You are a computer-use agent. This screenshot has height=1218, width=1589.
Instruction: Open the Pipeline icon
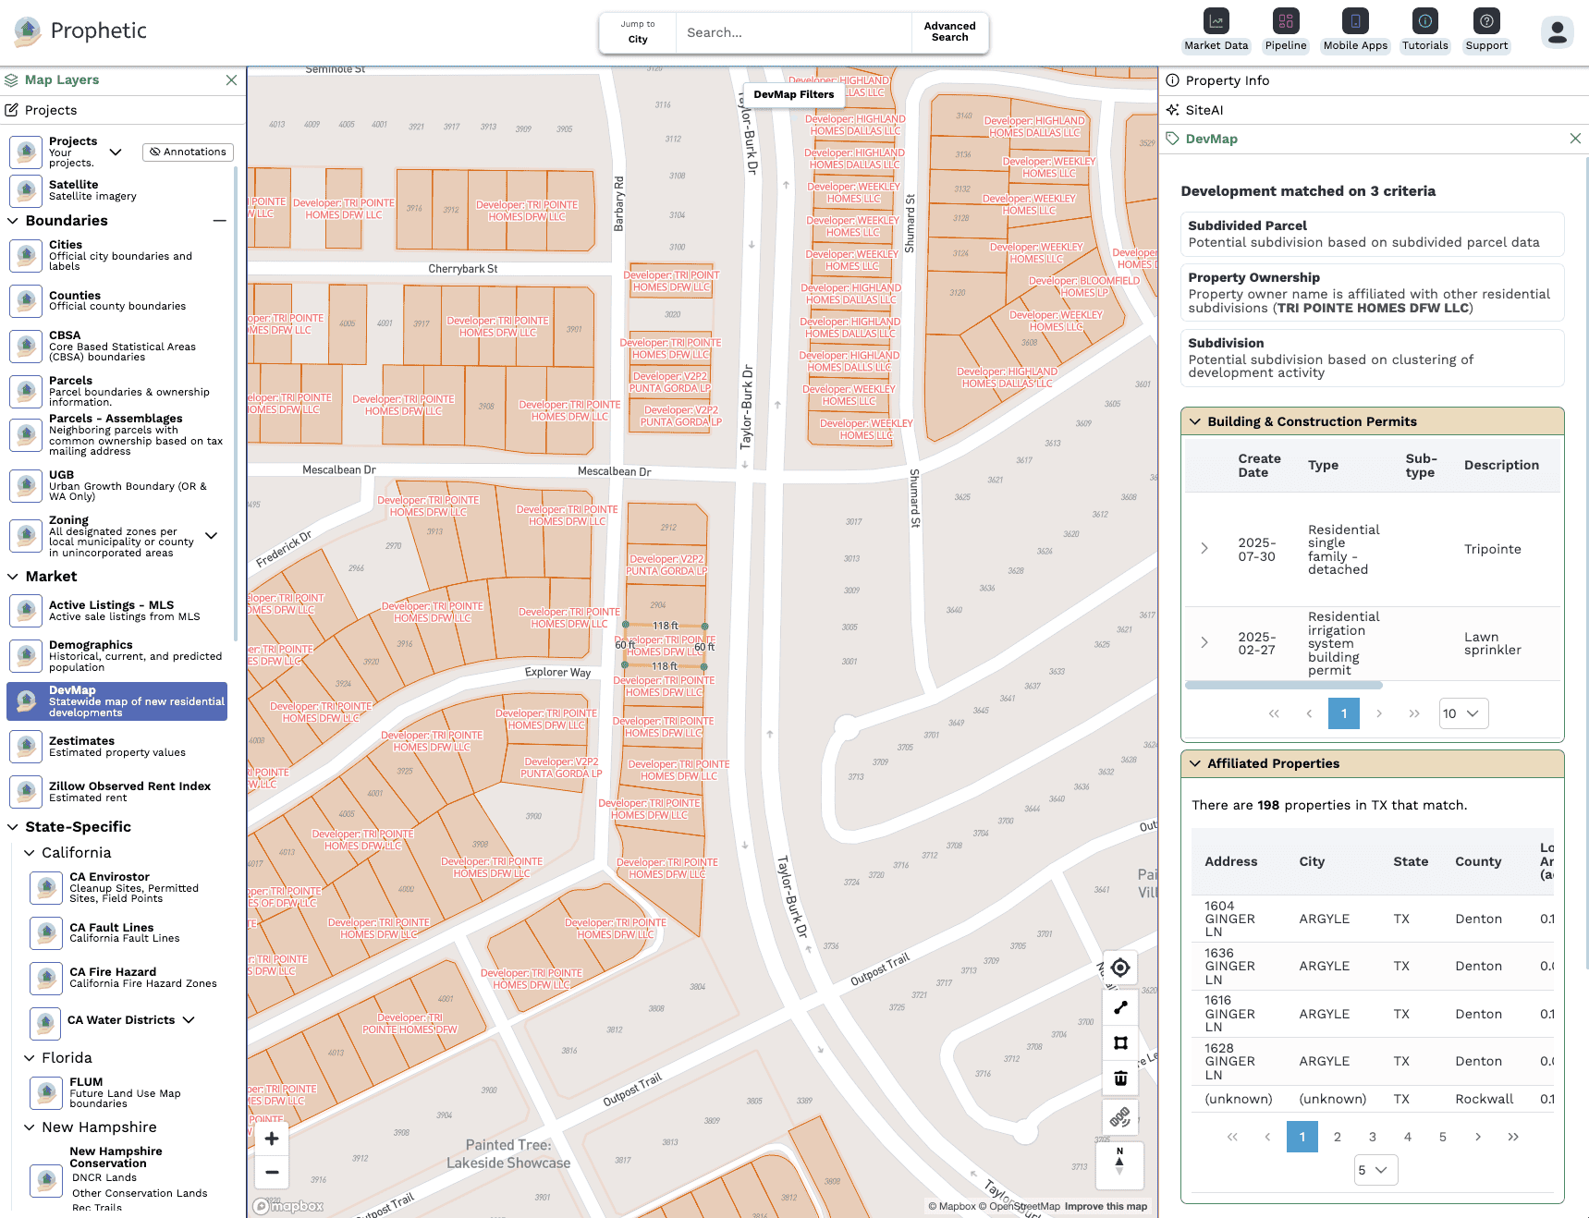pyautogui.click(x=1285, y=21)
